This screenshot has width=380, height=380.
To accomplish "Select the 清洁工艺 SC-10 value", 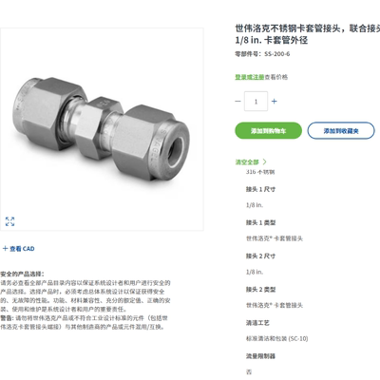I will [x=277, y=338].
